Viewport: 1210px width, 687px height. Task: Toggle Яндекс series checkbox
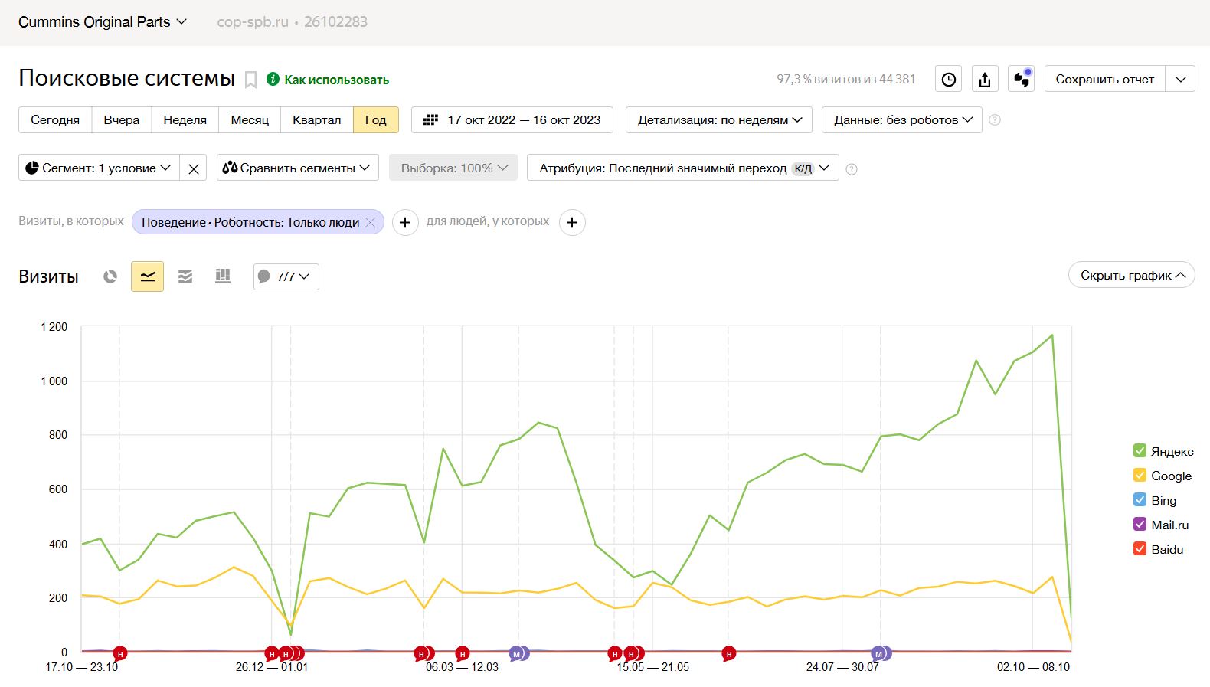click(1140, 450)
